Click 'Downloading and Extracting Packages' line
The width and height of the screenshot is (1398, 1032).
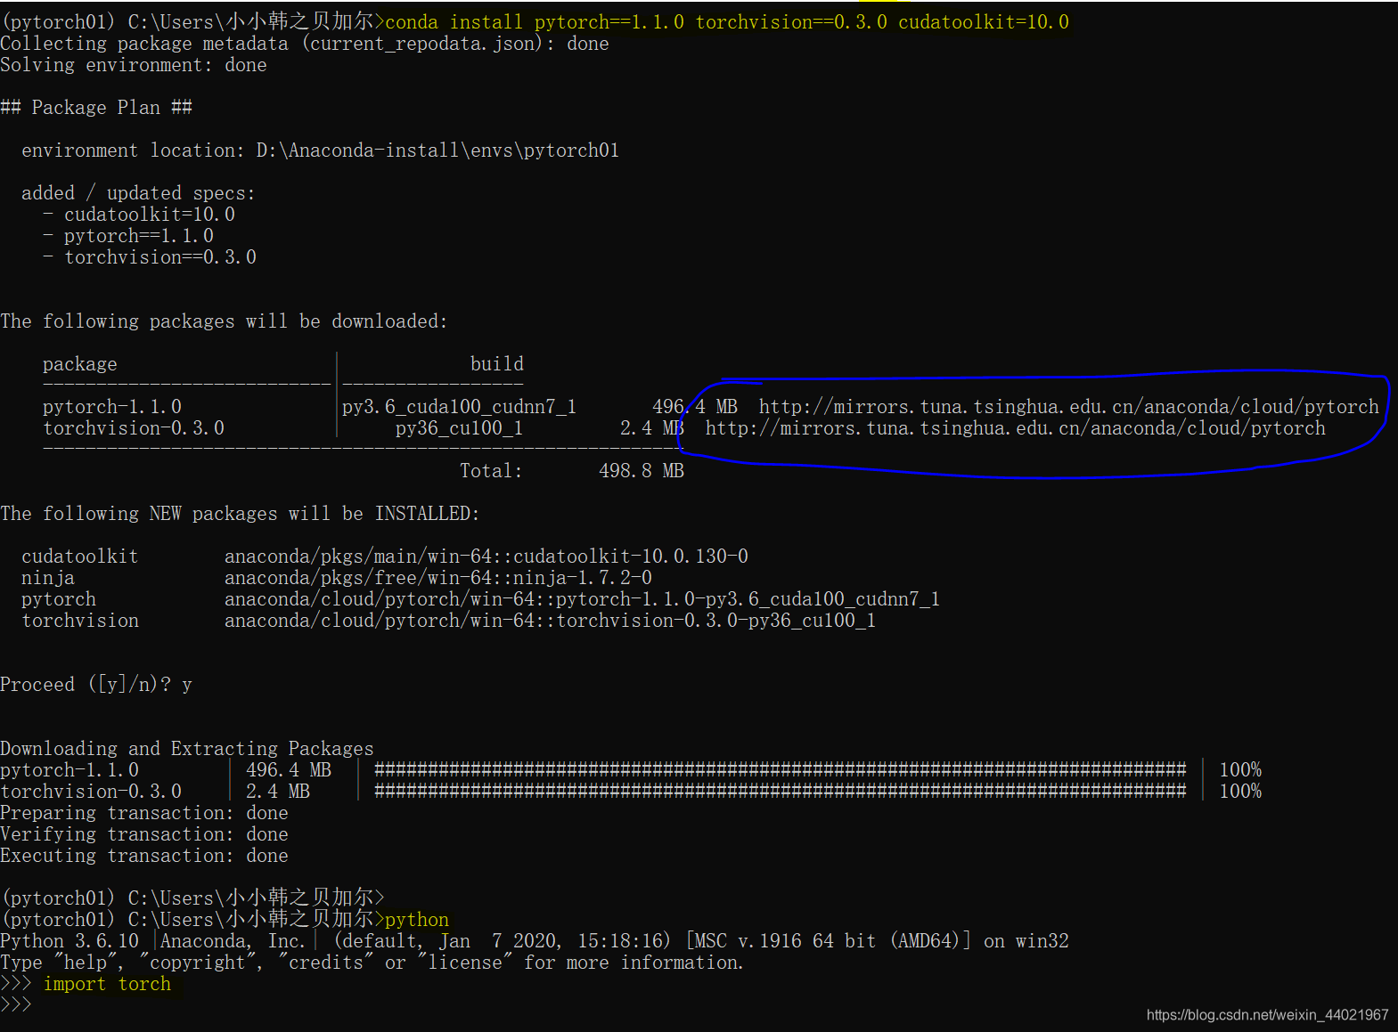pos(187,748)
